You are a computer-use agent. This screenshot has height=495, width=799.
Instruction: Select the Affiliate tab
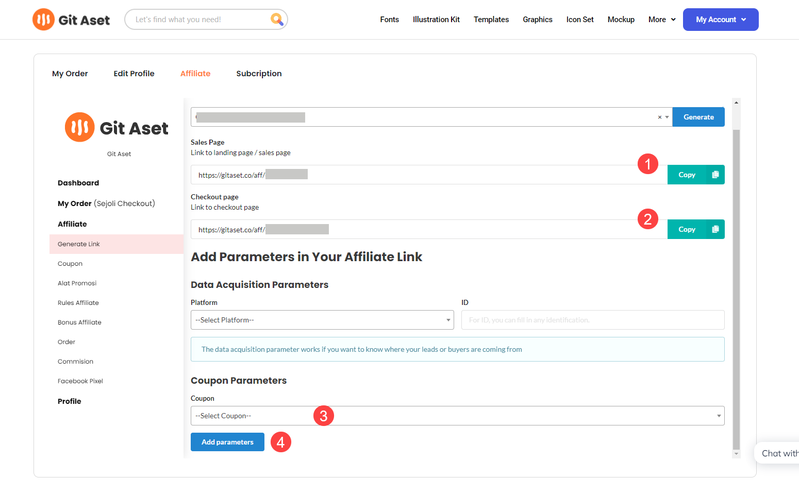pos(195,74)
